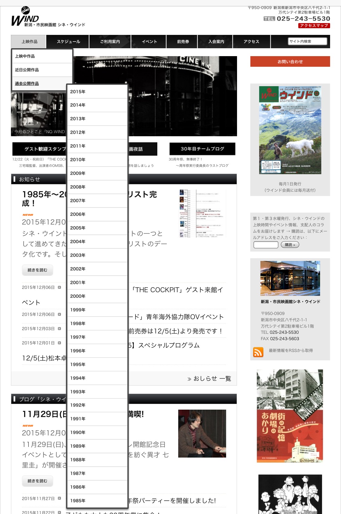Screen dimensions: 341x514
Task: Choose 1985年 in the past works list
Action: pyautogui.click(x=97, y=501)
